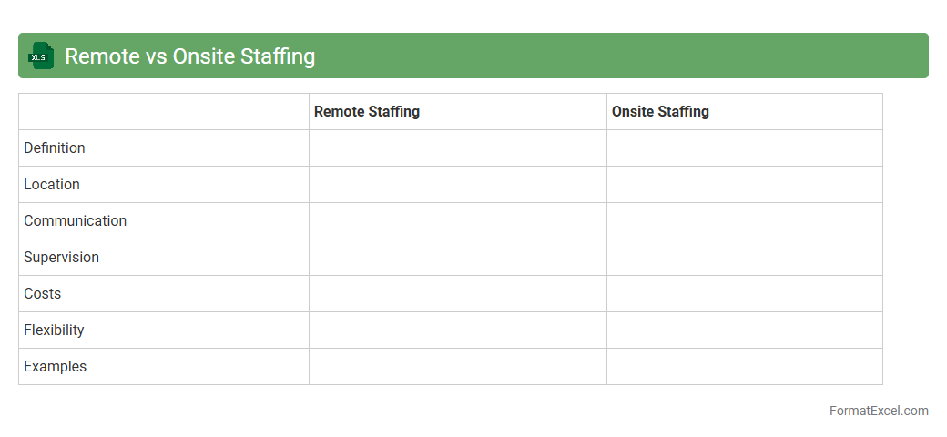Select the Remote Staffing column header

(367, 112)
